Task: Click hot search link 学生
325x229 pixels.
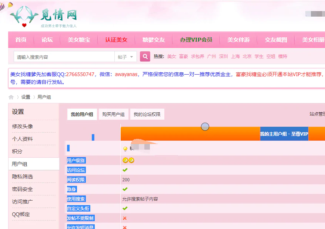Action: 259,57
